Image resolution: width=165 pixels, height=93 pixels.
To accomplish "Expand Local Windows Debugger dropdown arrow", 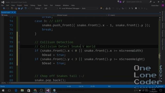I will tap(80, 8).
